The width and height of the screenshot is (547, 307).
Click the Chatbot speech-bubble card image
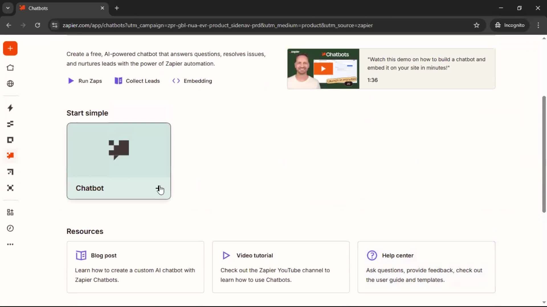[119, 150]
